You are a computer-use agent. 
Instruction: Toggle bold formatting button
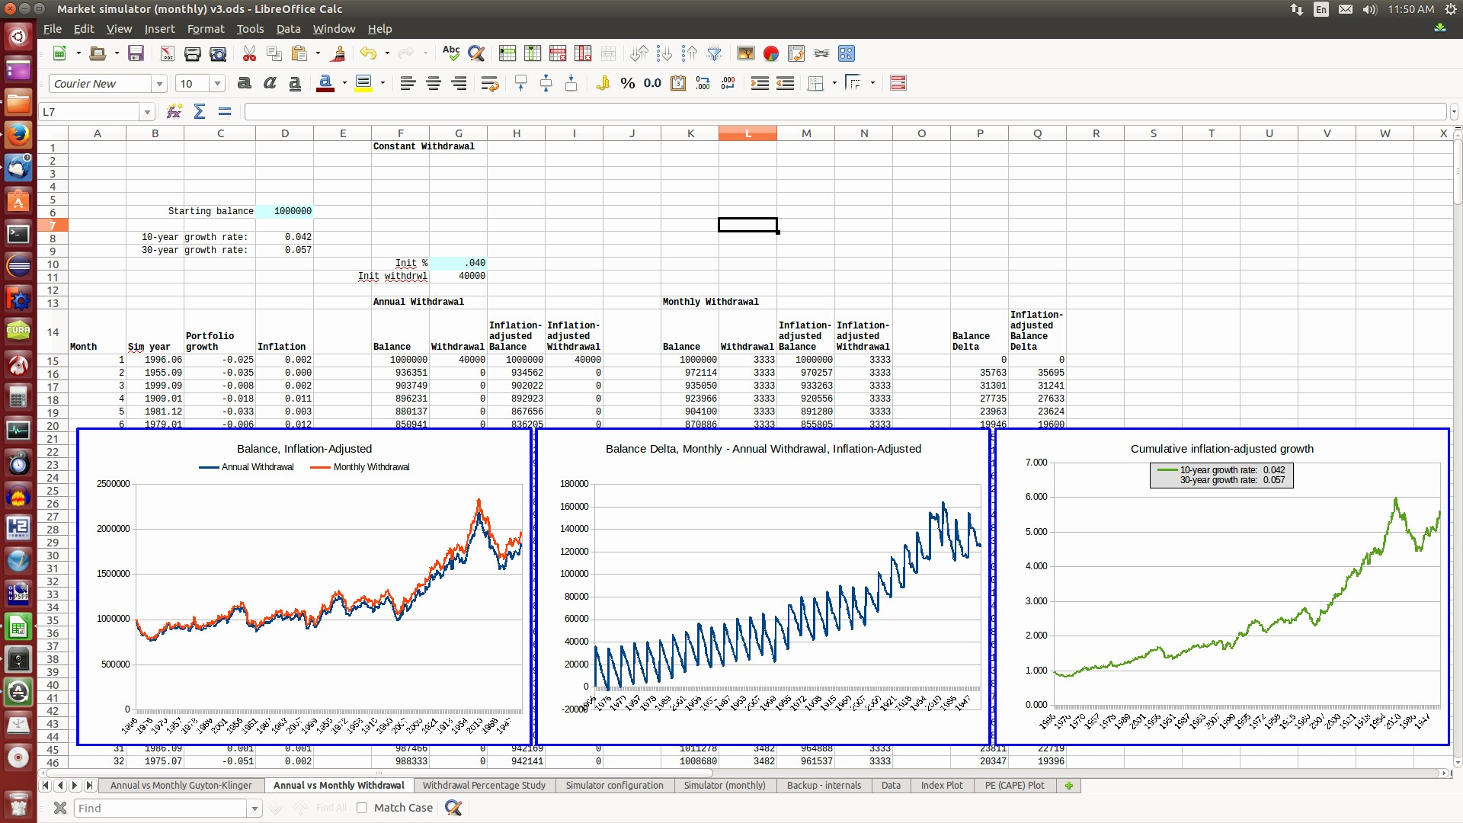(x=244, y=84)
